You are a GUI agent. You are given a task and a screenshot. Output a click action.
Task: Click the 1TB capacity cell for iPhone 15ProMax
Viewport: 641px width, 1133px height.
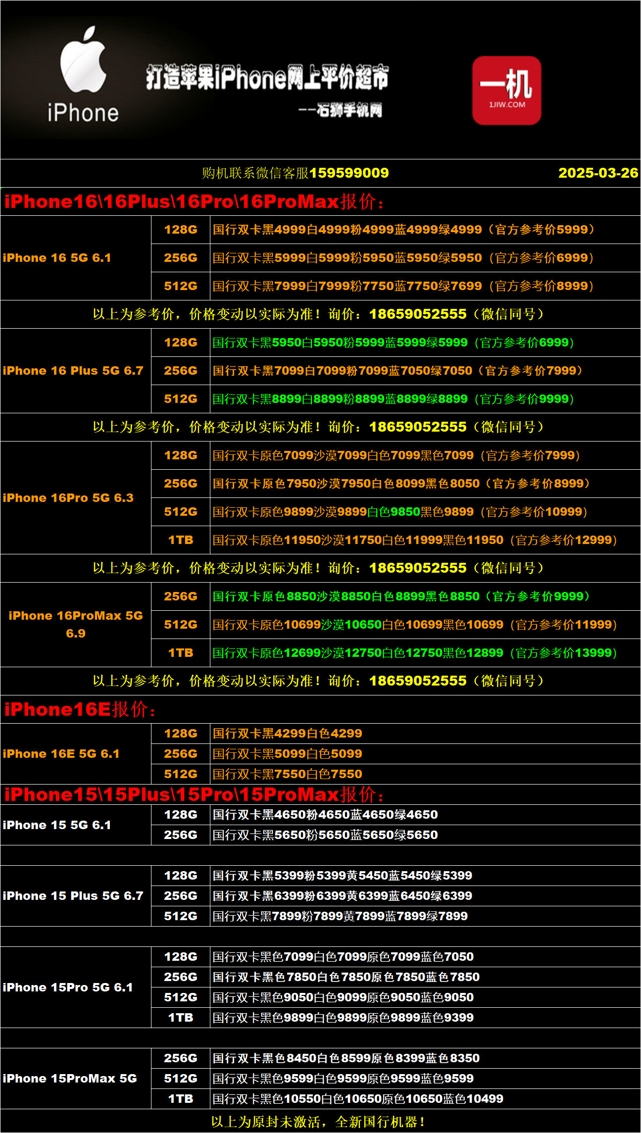point(181,1099)
